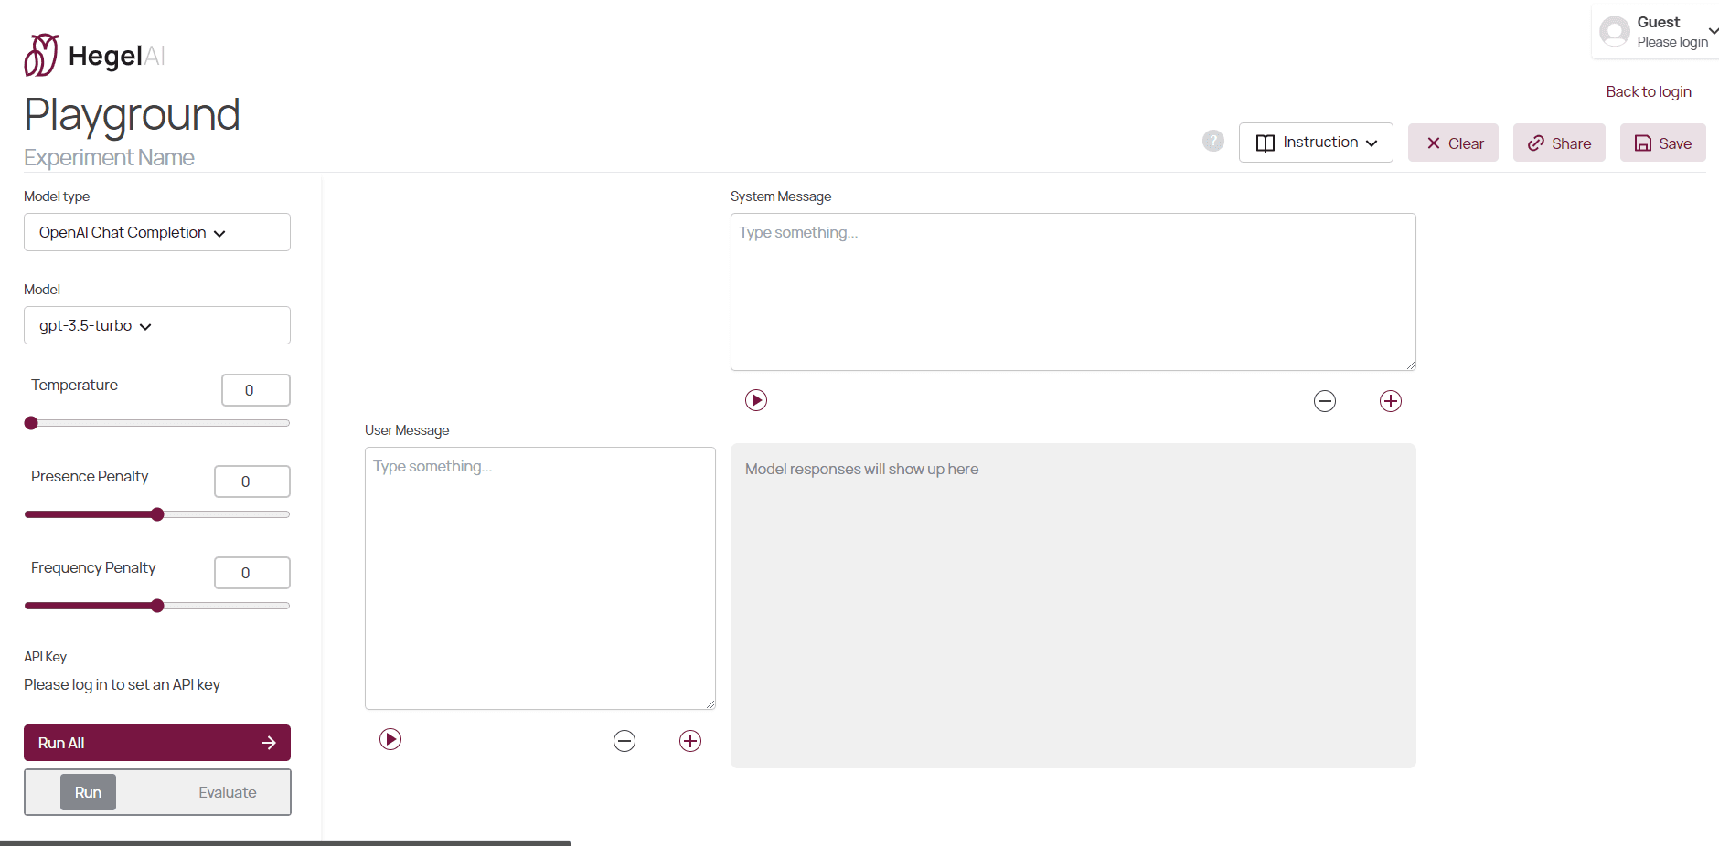
Task: Run the System Message play icon
Action: coord(756,400)
